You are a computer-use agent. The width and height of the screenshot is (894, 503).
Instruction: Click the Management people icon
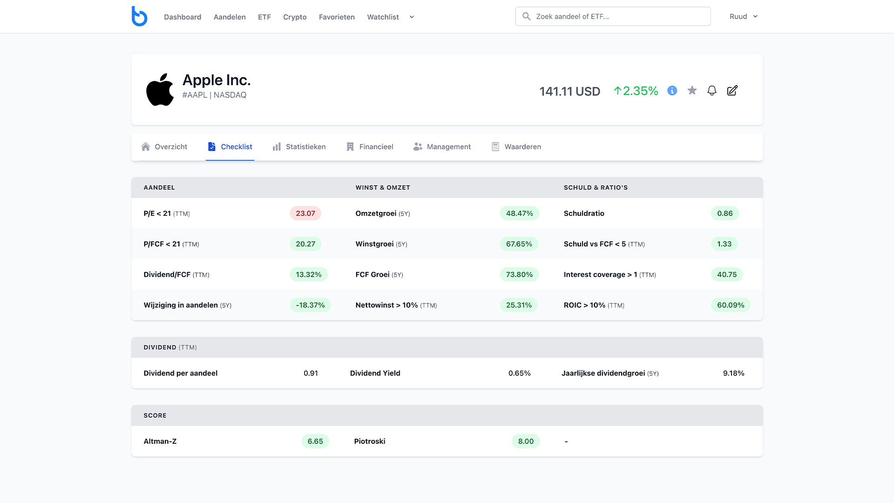(x=418, y=147)
